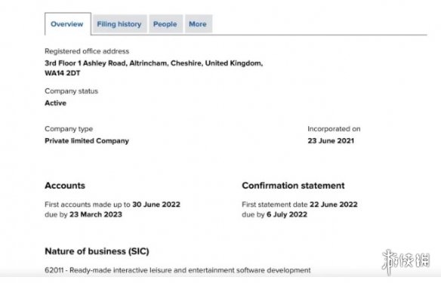Click the Active company status value
This screenshot has width=441, height=283.
coord(55,103)
